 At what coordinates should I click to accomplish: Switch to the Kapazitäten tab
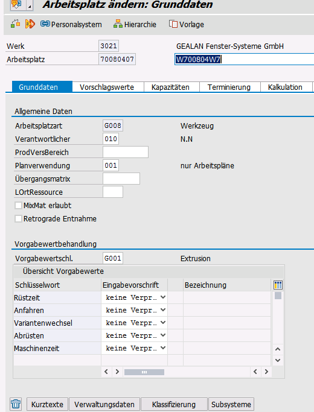click(170, 87)
